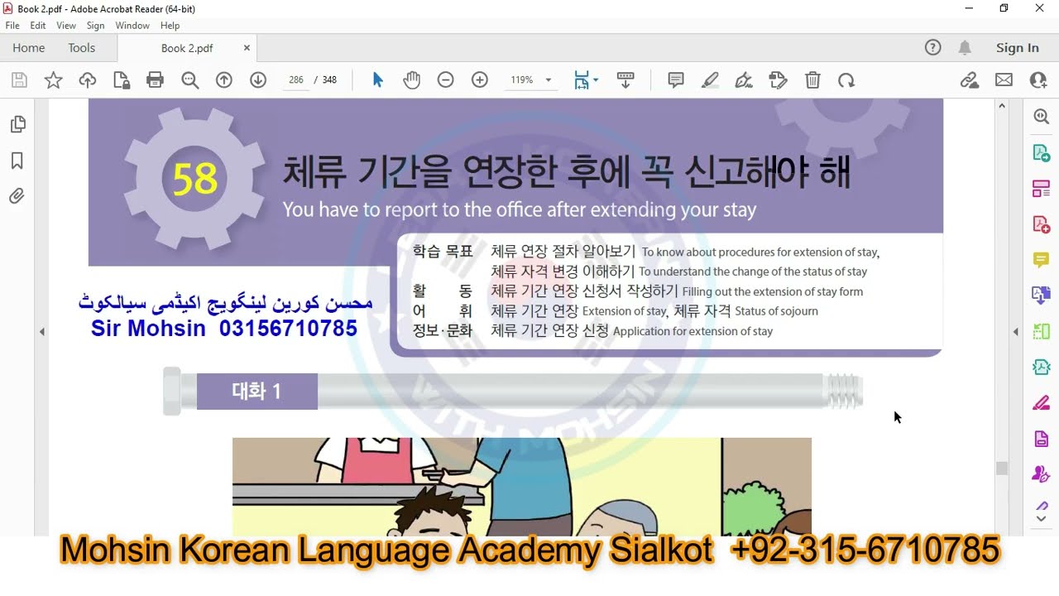Screen dimensions: 1059x596
Task: Select the Highlight text pen
Action: pos(710,80)
